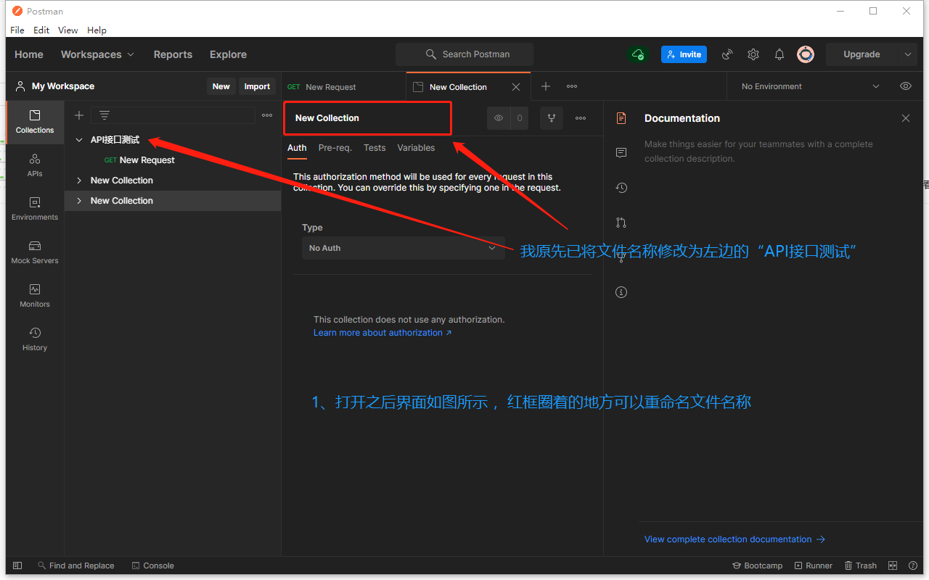
Task: Open the Console in status bar
Action: [153, 565]
